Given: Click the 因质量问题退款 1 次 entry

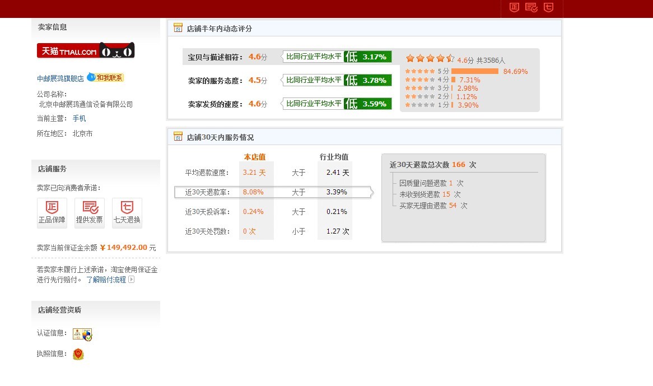Looking at the screenshot, I should [x=431, y=183].
